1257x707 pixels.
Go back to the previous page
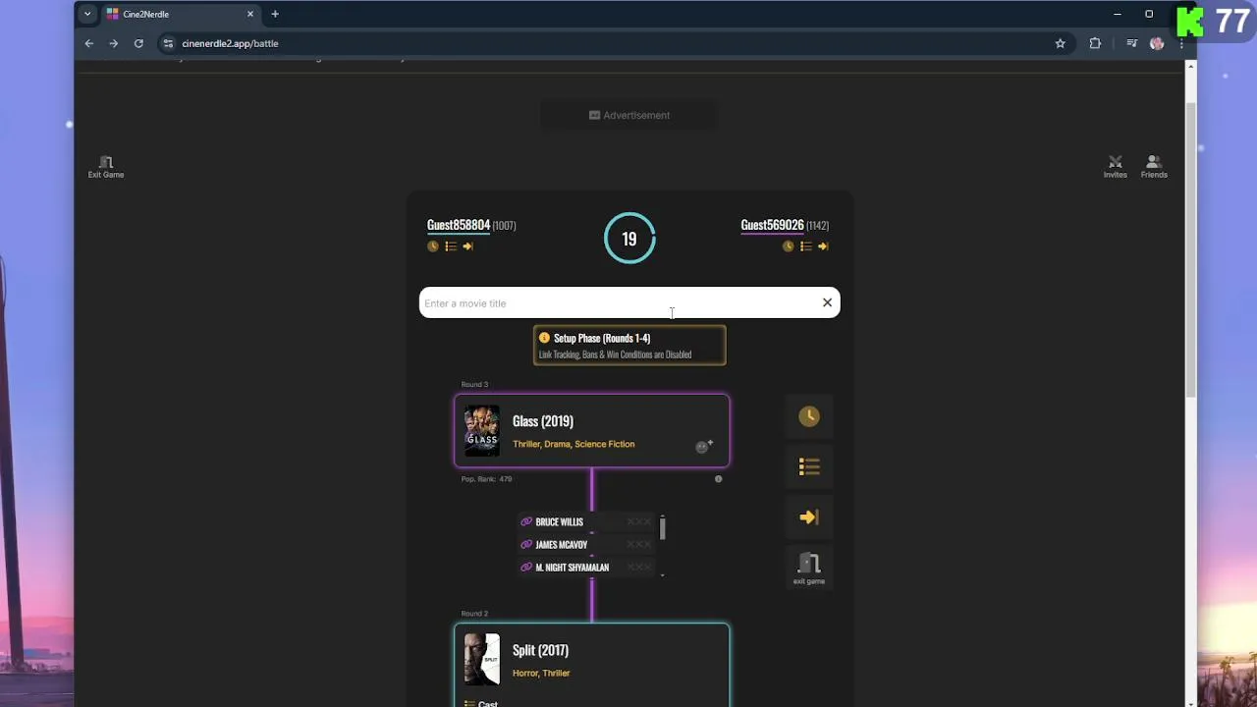point(89,43)
